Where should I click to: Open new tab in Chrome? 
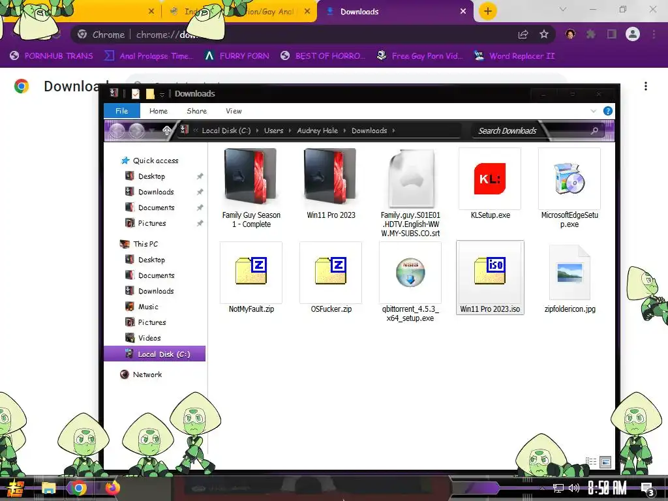pyautogui.click(x=488, y=11)
